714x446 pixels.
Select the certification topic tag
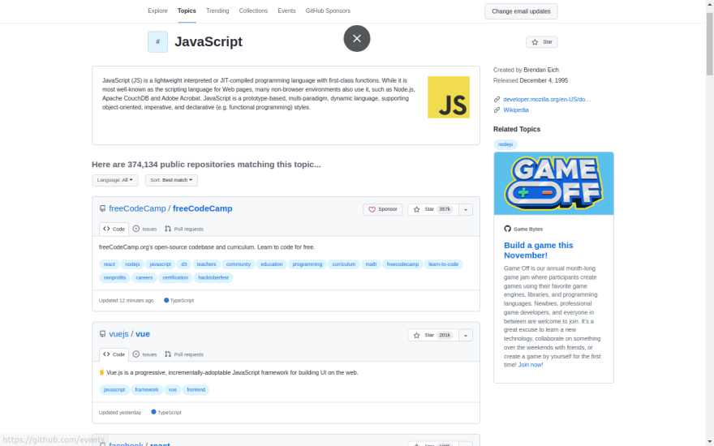[x=175, y=277]
